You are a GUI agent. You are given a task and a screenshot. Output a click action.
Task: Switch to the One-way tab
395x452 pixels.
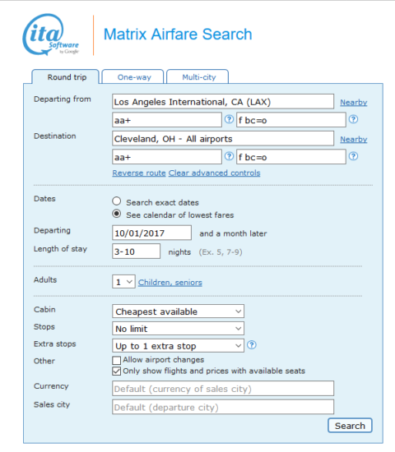coord(133,77)
